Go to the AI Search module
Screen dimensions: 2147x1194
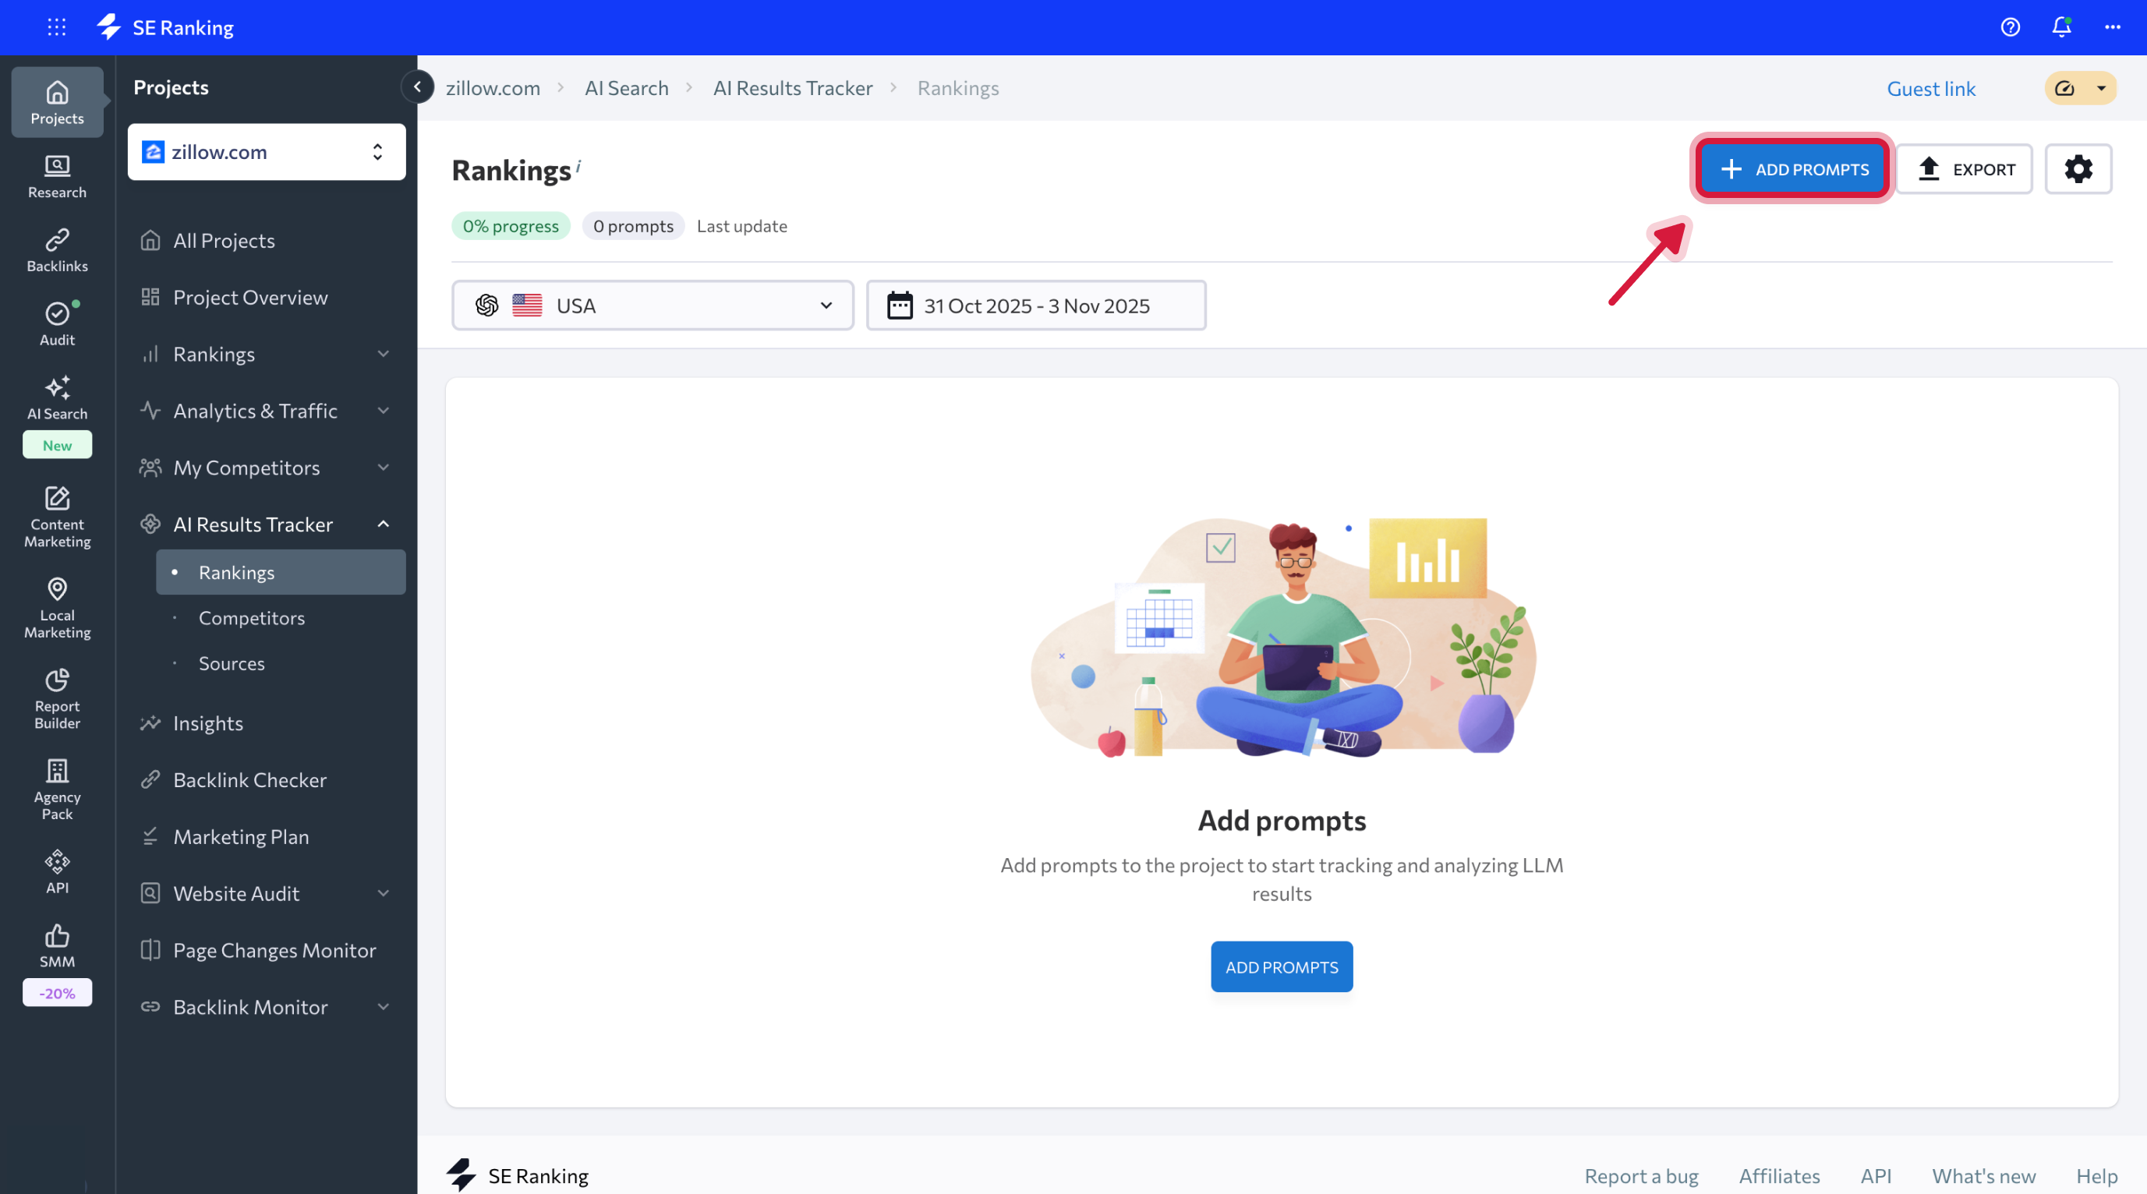pyautogui.click(x=57, y=397)
